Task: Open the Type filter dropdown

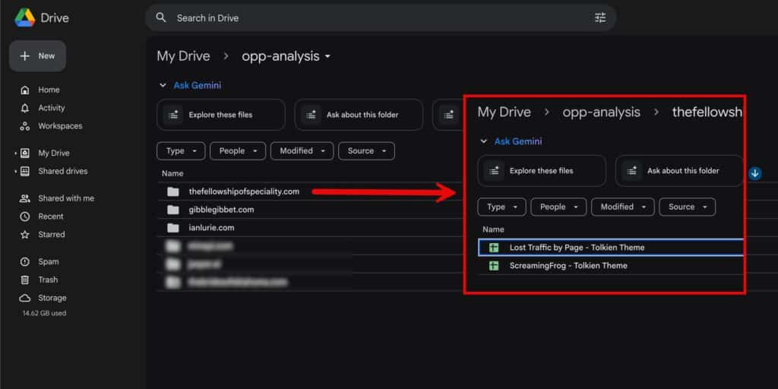Action: (181, 151)
